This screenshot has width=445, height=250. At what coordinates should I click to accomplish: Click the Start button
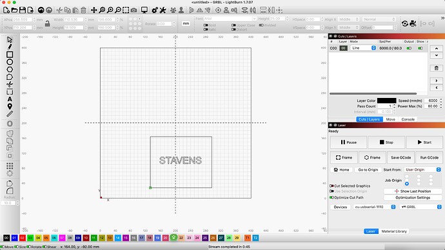pyautogui.click(x=424, y=142)
